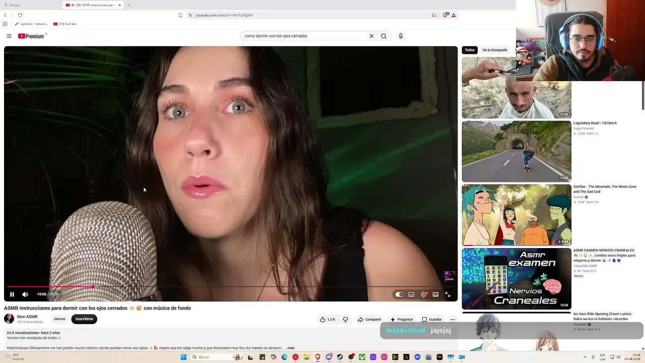This screenshot has width=645, height=363.
Task: Enter fullscreen mode in the player
Action: (x=447, y=294)
